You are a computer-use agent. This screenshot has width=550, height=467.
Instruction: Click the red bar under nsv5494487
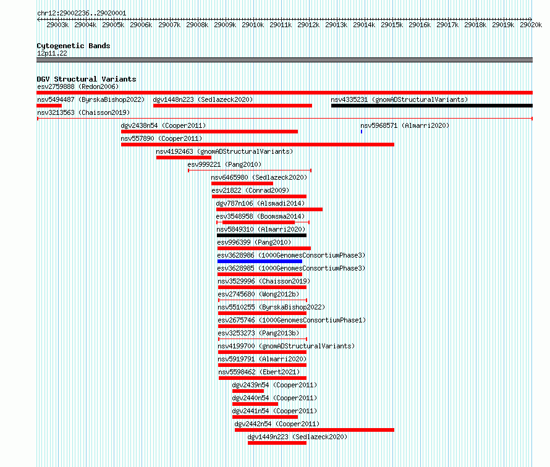point(49,106)
